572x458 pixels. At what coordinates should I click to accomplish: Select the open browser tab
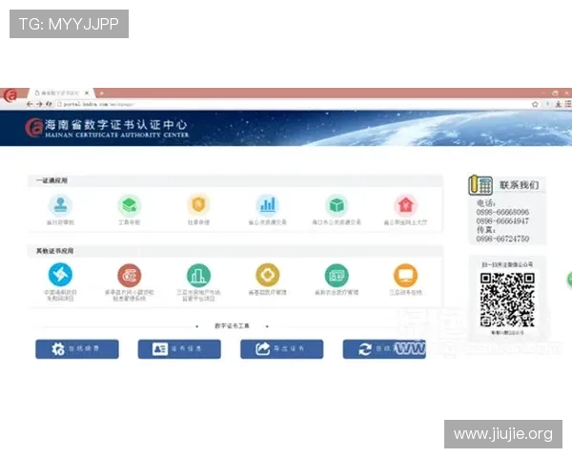point(60,94)
